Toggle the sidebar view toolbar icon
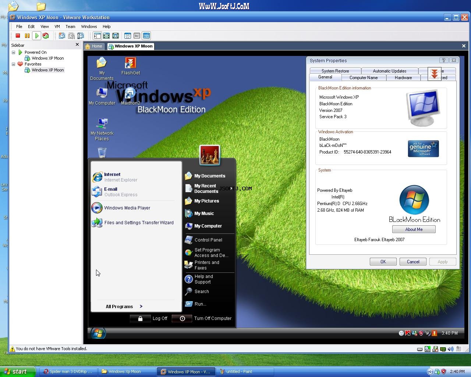Screen dimensions: 471x377 [97, 36]
